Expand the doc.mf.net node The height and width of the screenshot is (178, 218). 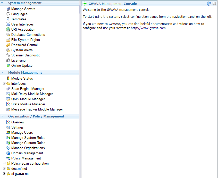click(x=4, y=168)
